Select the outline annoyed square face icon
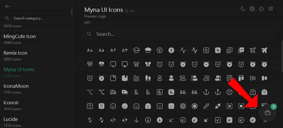The width and height of the screenshot is (283, 128). pos(159,106)
